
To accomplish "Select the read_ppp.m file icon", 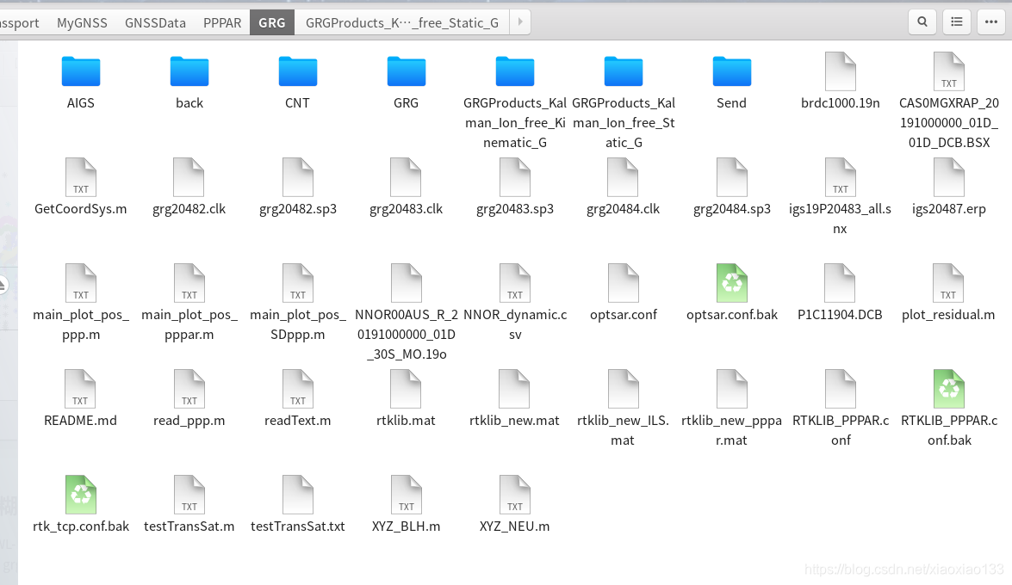I will point(189,389).
